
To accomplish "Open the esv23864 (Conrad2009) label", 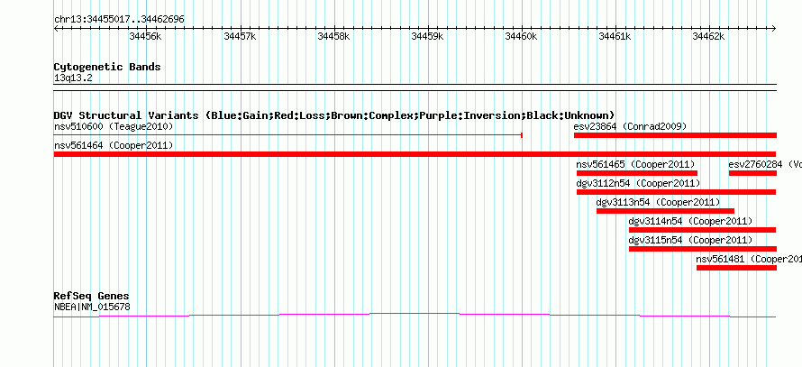I will coord(630,126).
